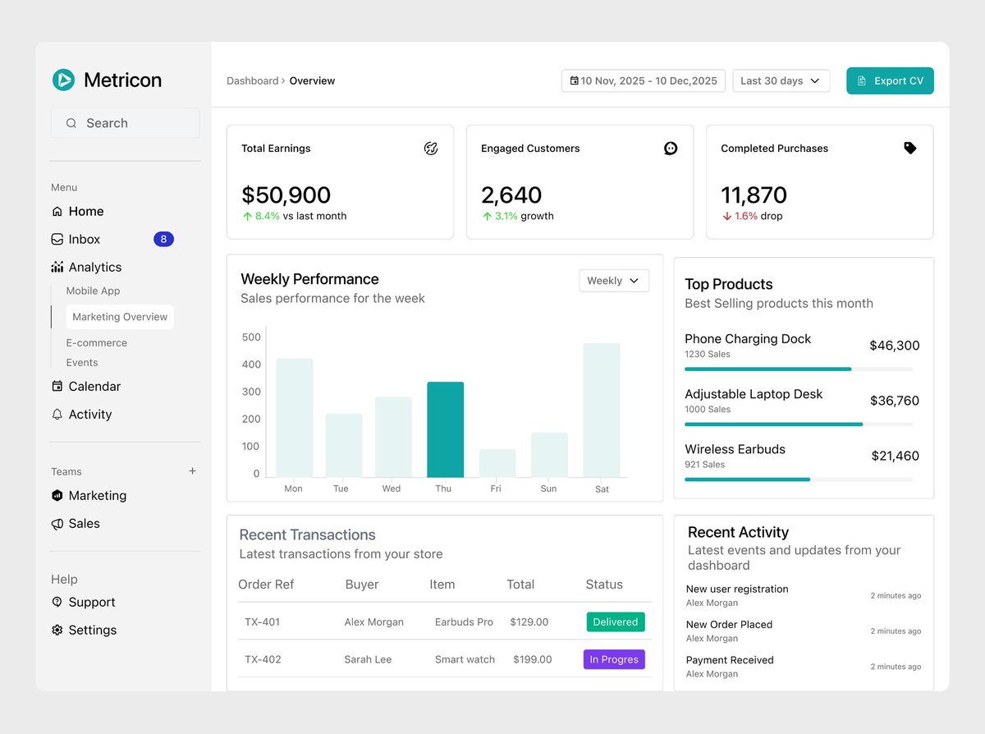Click the Completed Purchases tag icon
Image resolution: width=985 pixels, height=734 pixels.
[910, 149]
